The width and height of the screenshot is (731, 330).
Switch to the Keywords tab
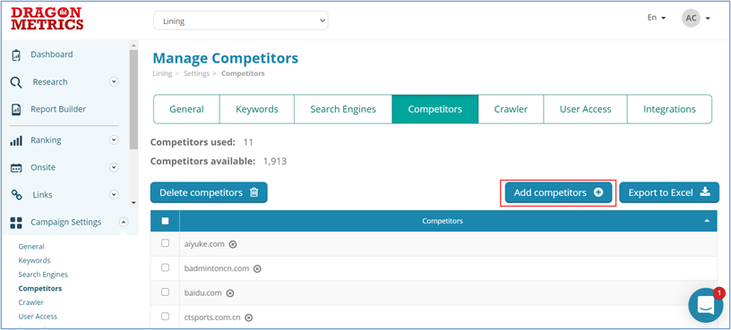point(257,109)
